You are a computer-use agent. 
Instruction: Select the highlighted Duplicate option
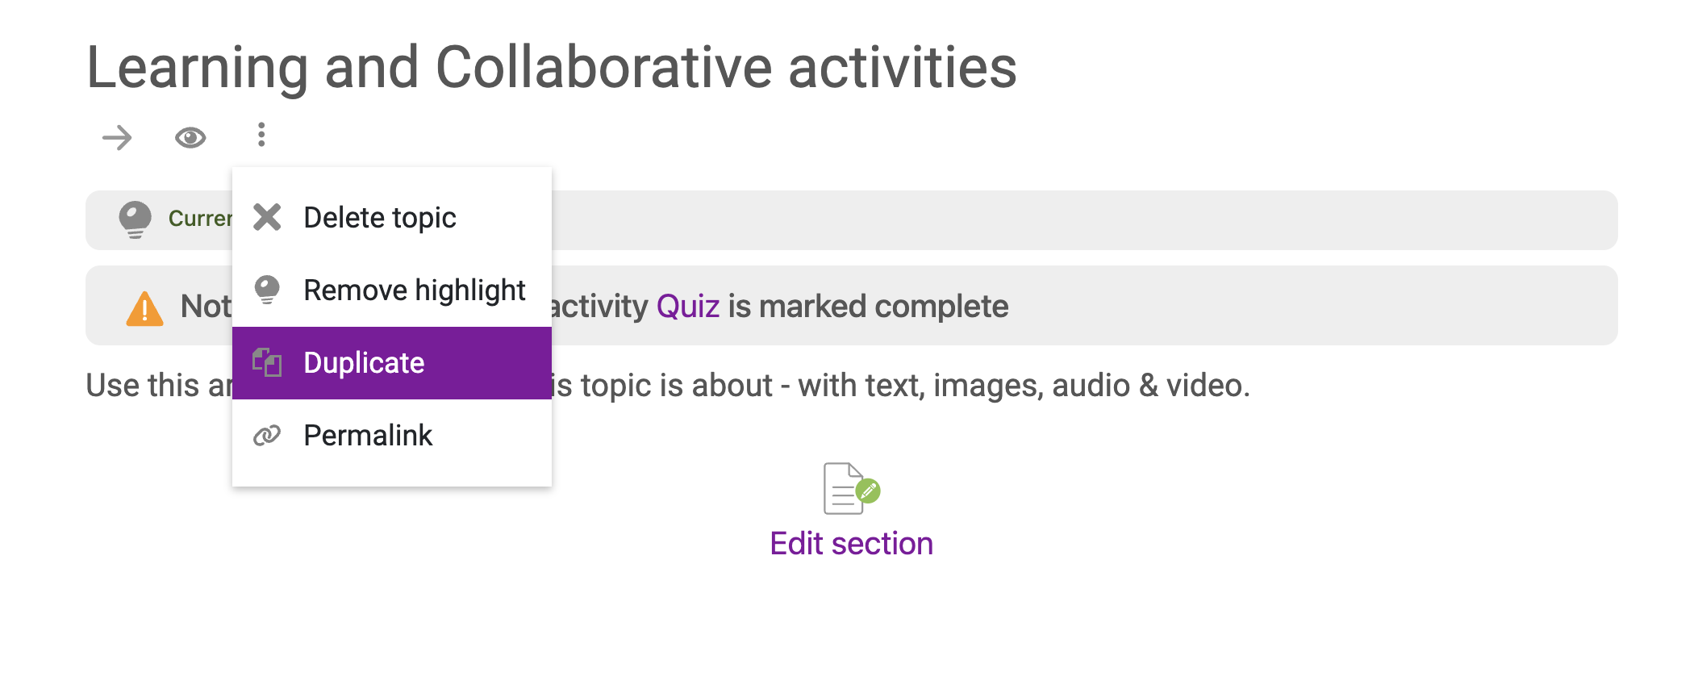pos(392,363)
